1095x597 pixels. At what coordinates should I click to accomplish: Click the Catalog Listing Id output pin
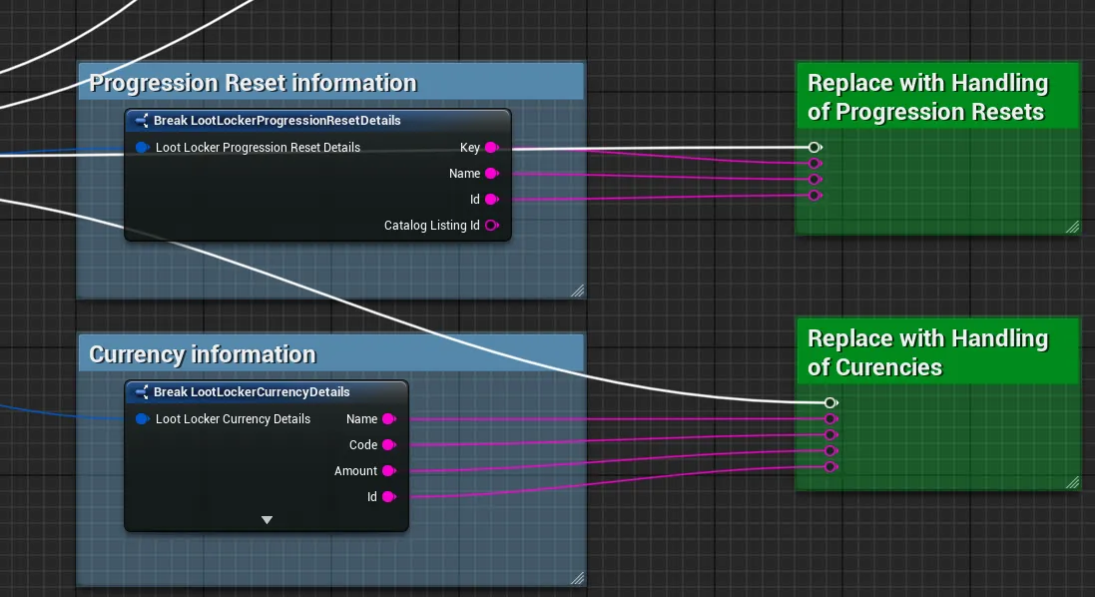coord(492,225)
